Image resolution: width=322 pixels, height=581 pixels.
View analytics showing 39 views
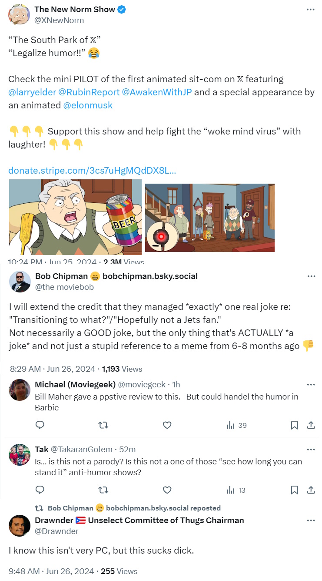tap(237, 425)
